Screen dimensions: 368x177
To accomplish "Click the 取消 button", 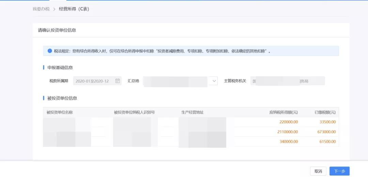I will 318,171.
